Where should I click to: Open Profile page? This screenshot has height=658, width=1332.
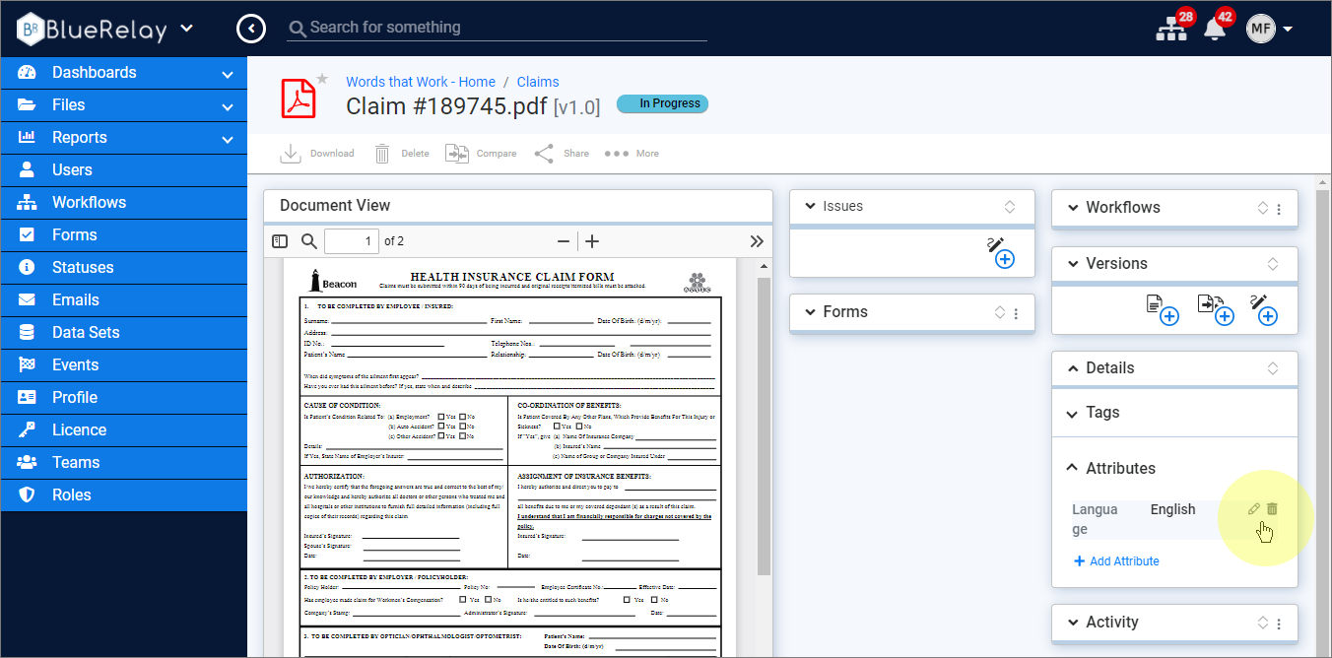pyautogui.click(x=124, y=398)
